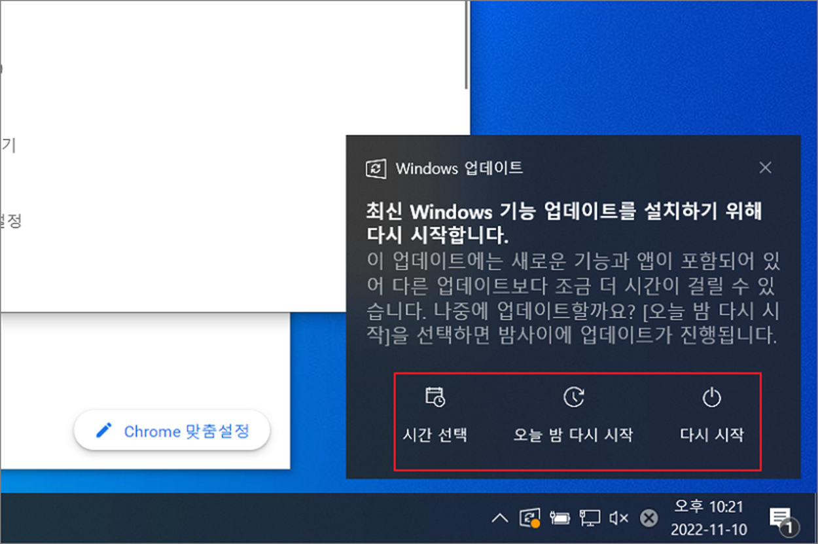The height and width of the screenshot is (544, 818).
Task: Click the Windows 업데이트 header icon
Action: [x=375, y=168]
